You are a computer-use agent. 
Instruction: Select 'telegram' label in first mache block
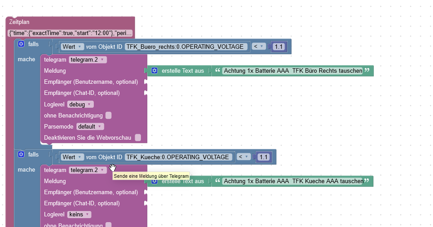tap(55, 60)
